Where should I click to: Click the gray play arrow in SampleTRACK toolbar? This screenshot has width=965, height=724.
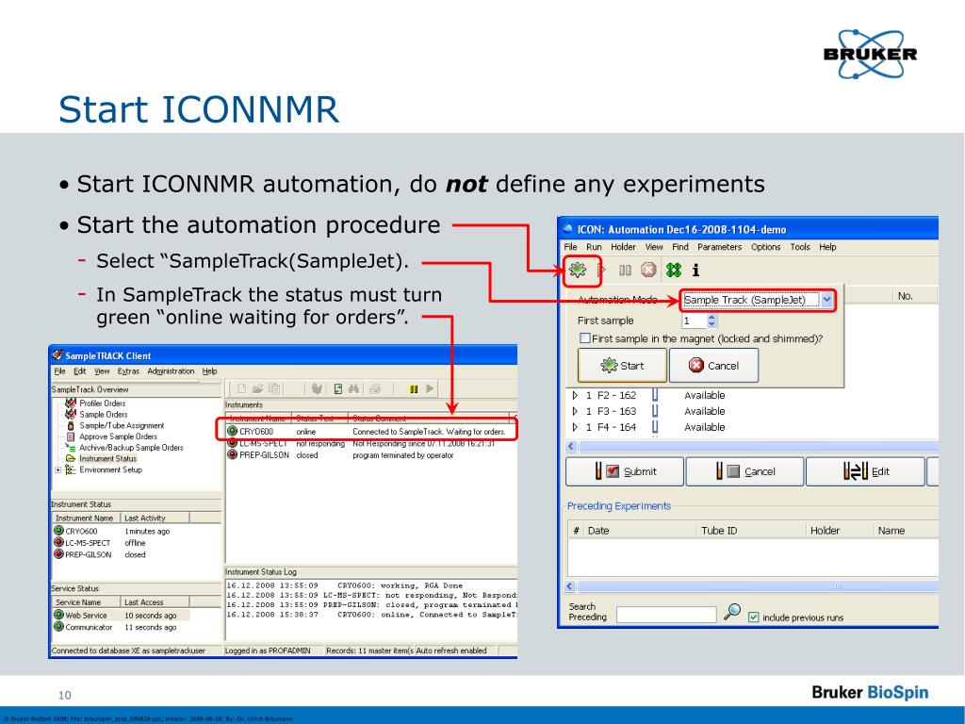click(430, 388)
